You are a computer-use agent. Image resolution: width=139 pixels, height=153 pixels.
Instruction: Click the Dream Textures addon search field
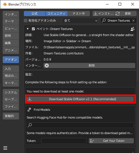coord(118,21)
